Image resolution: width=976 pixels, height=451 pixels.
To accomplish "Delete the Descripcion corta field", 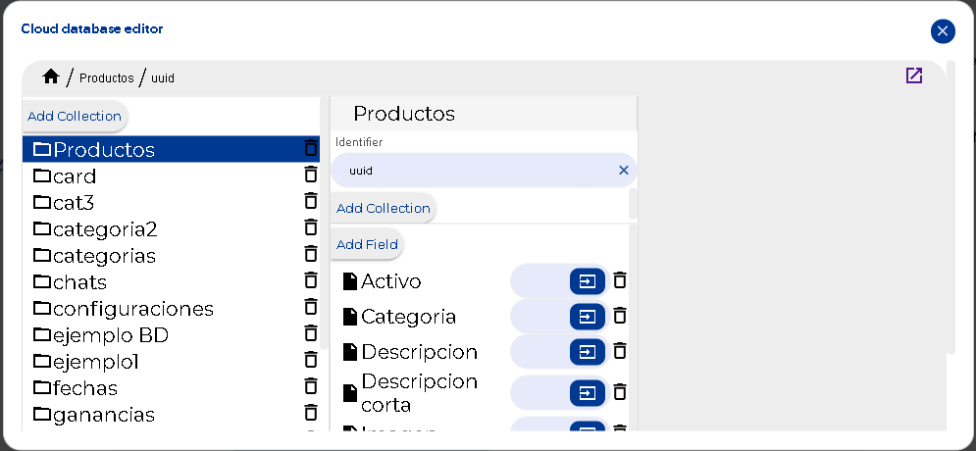I will [619, 392].
